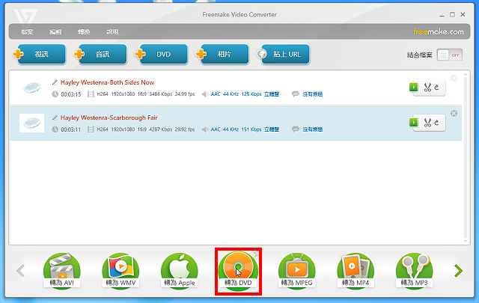Toggle the 結合檔案 OFF switch
This screenshot has width=479, height=303.
pyautogui.click(x=449, y=55)
